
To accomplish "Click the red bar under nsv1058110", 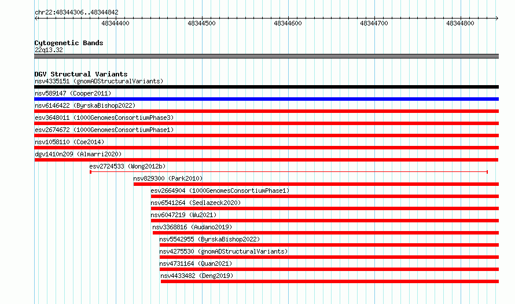I will 266,148.
